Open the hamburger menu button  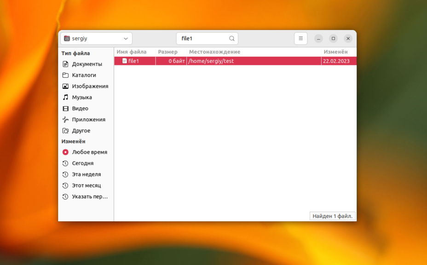click(x=300, y=39)
